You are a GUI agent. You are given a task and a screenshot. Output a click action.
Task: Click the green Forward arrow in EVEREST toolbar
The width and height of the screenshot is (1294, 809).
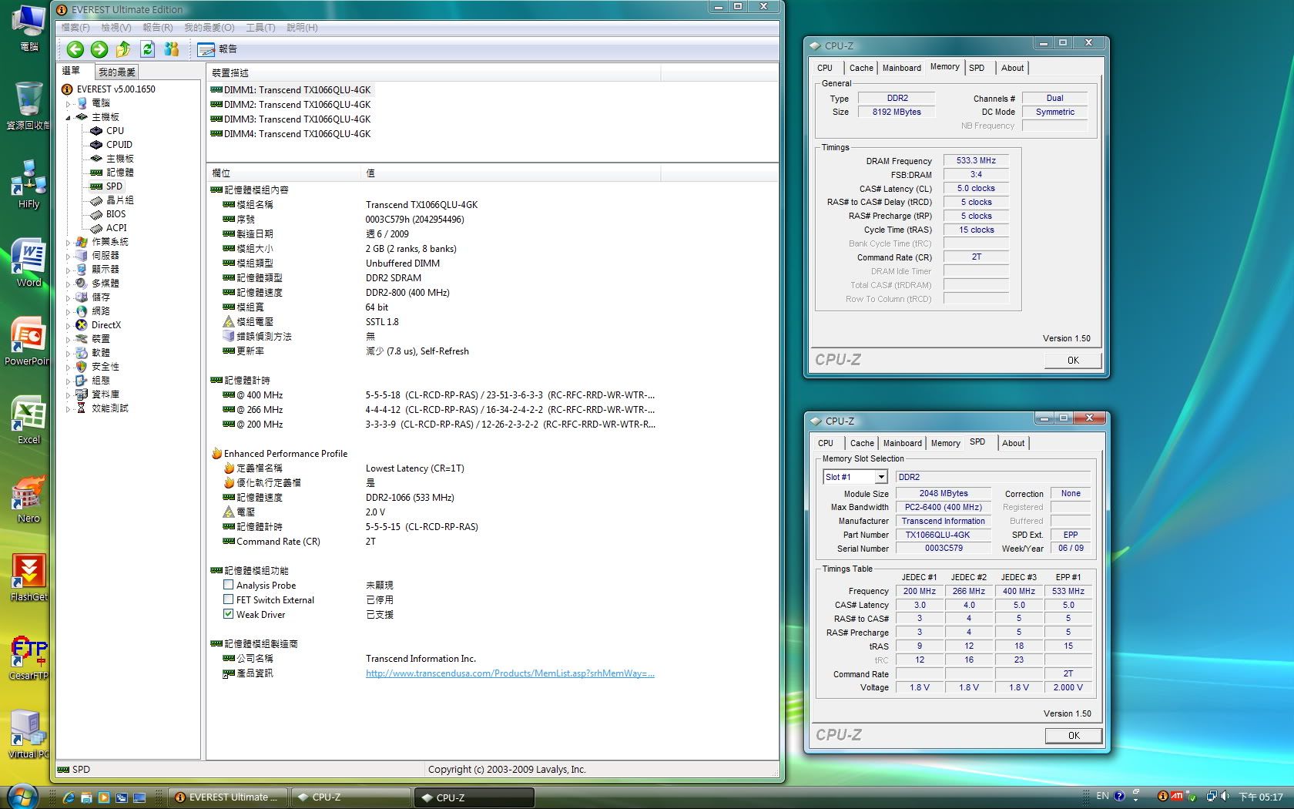tap(99, 49)
